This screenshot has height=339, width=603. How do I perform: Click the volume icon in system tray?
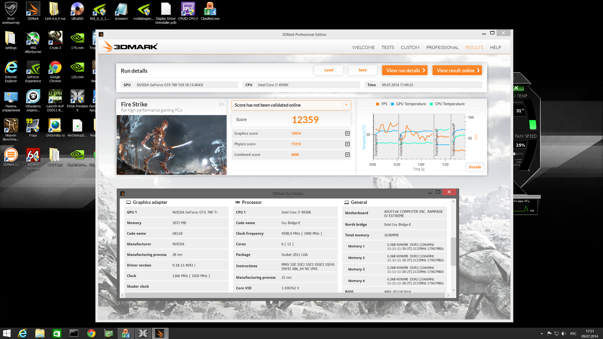tap(563, 333)
